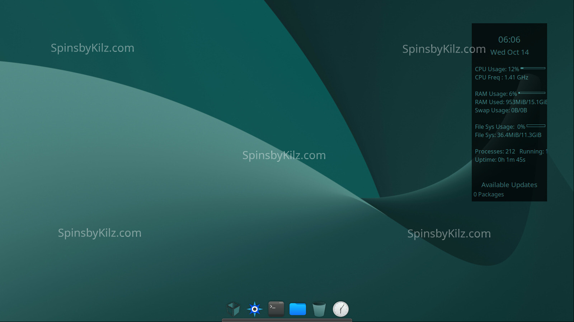Click the Swap Usage 0B/0B line

(501, 110)
